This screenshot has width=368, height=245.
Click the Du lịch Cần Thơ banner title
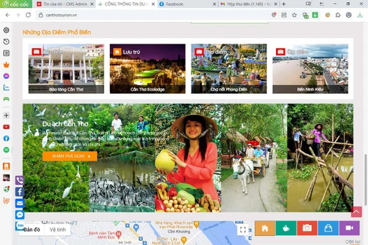pos(65,124)
